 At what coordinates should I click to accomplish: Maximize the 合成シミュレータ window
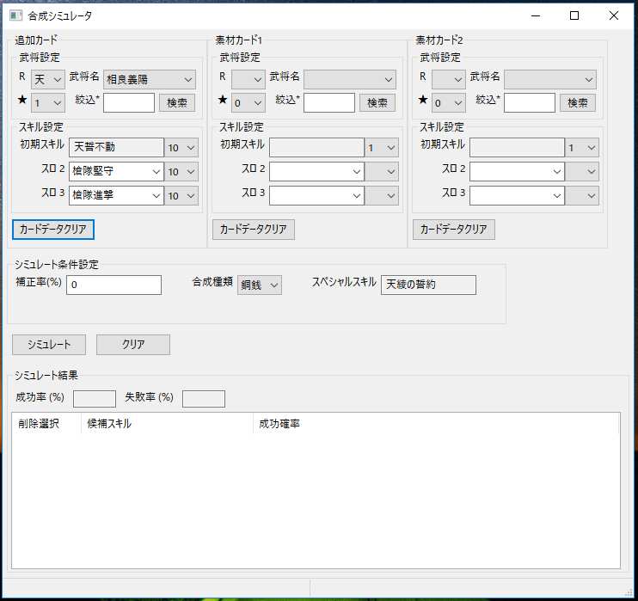[574, 15]
